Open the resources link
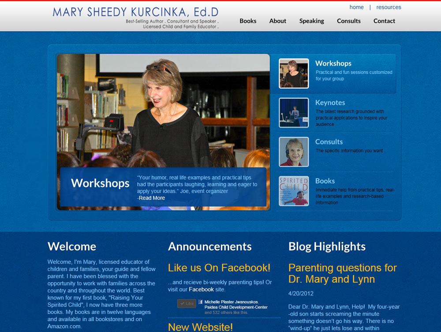441x332 pixels. click(x=389, y=7)
